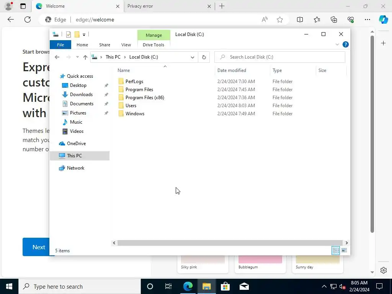Screen dimensions: 392x294
Task: Switch to details view icon
Action: point(336,250)
